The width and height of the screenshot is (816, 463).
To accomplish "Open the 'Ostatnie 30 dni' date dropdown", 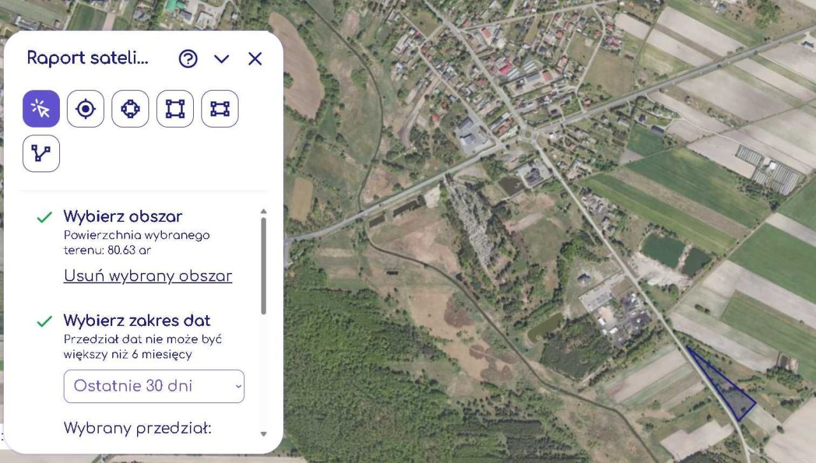I will pos(154,386).
